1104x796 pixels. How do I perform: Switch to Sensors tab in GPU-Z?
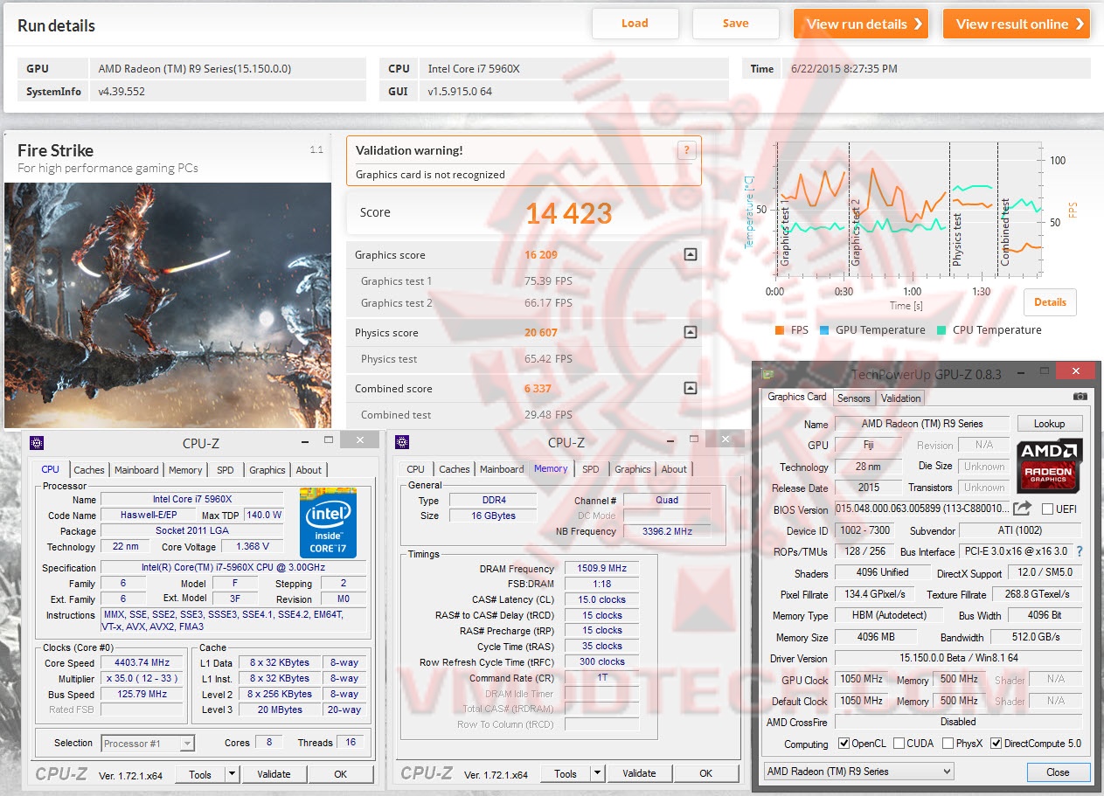coord(854,398)
